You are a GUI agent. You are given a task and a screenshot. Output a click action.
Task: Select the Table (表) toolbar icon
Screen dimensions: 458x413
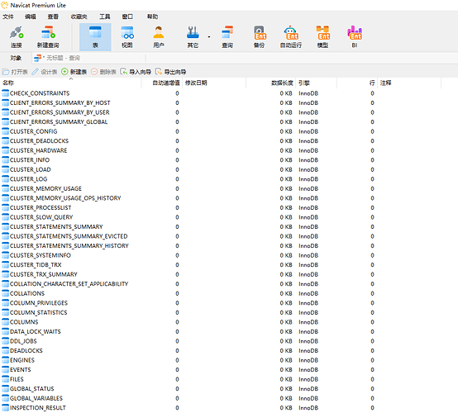coord(95,37)
